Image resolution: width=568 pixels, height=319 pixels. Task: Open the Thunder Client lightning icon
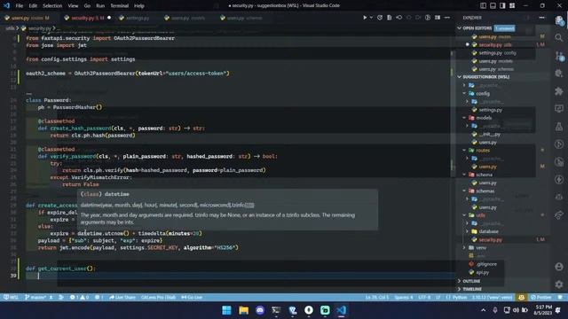(559, 179)
